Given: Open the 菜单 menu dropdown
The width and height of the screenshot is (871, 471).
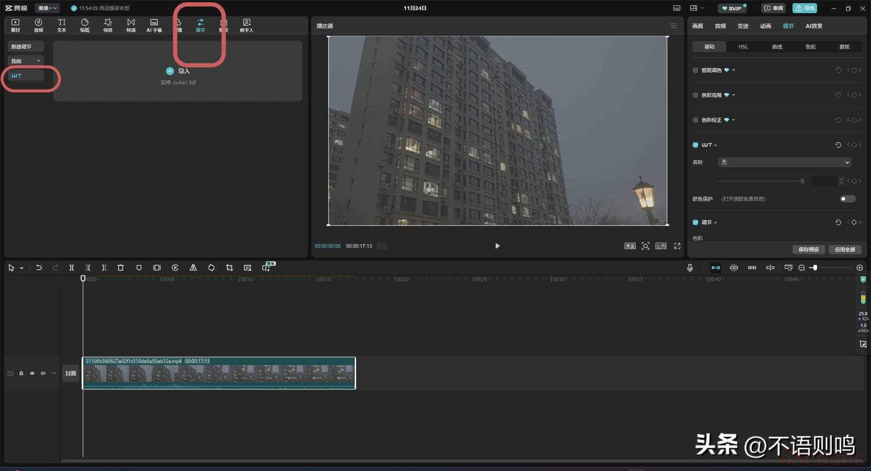Looking at the screenshot, I should pyautogui.click(x=47, y=8).
